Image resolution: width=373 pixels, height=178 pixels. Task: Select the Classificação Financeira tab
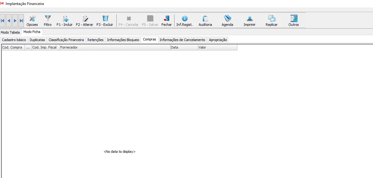coord(66,40)
